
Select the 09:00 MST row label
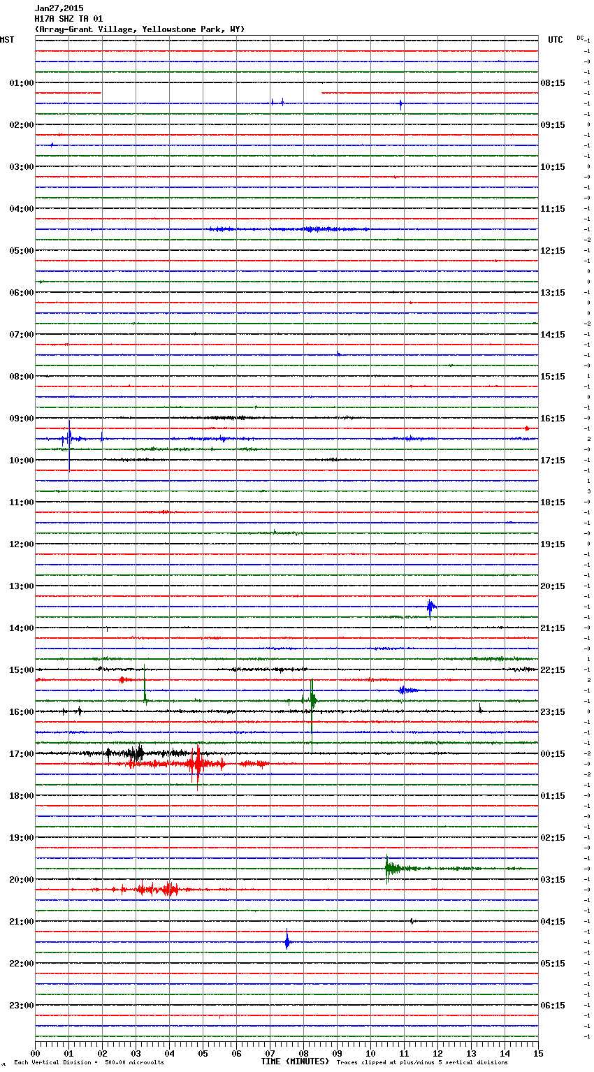coord(22,419)
